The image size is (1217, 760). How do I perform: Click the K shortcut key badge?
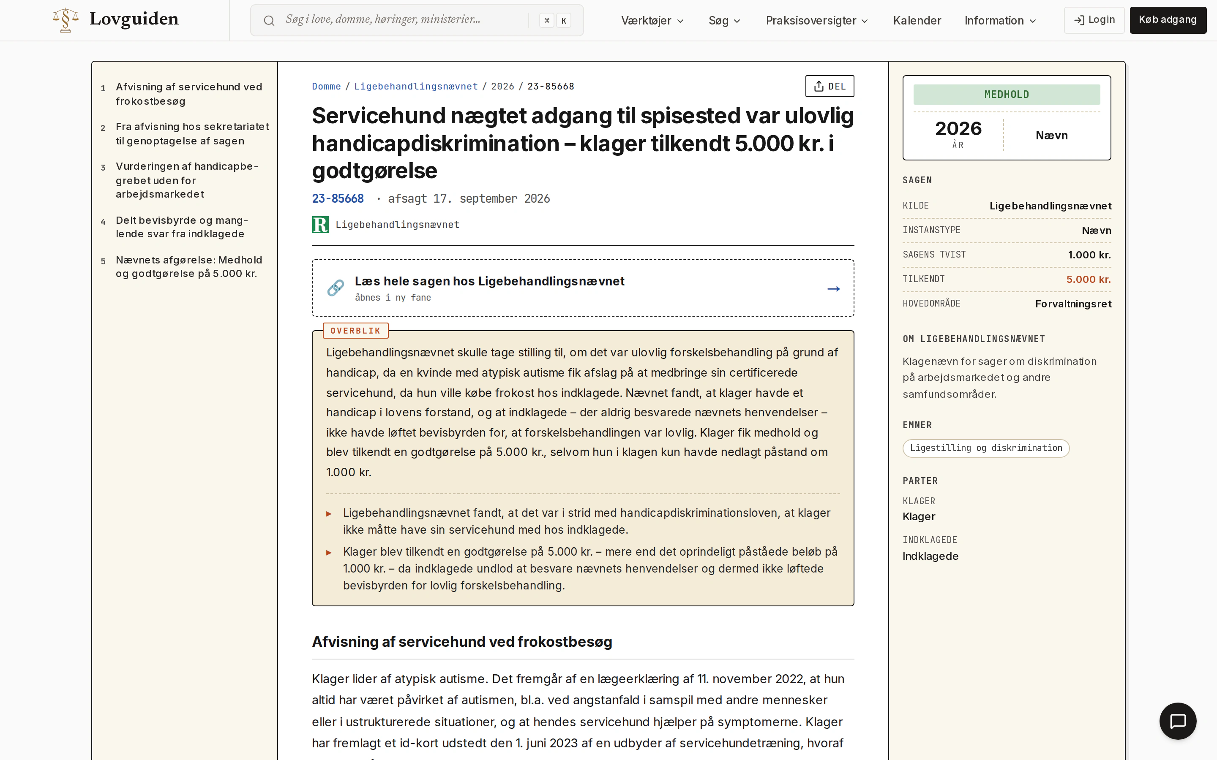tap(564, 21)
